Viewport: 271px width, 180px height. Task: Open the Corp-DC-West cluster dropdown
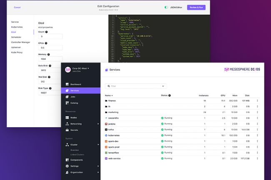88,68
